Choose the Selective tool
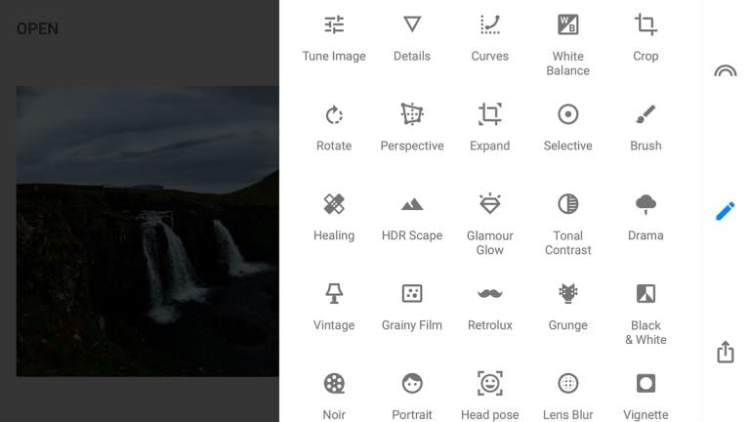 click(x=567, y=128)
